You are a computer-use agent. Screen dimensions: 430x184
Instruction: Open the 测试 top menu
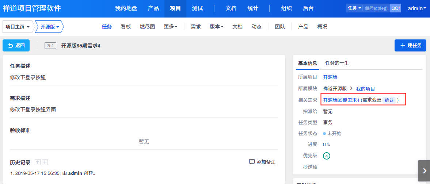pos(197,8)
